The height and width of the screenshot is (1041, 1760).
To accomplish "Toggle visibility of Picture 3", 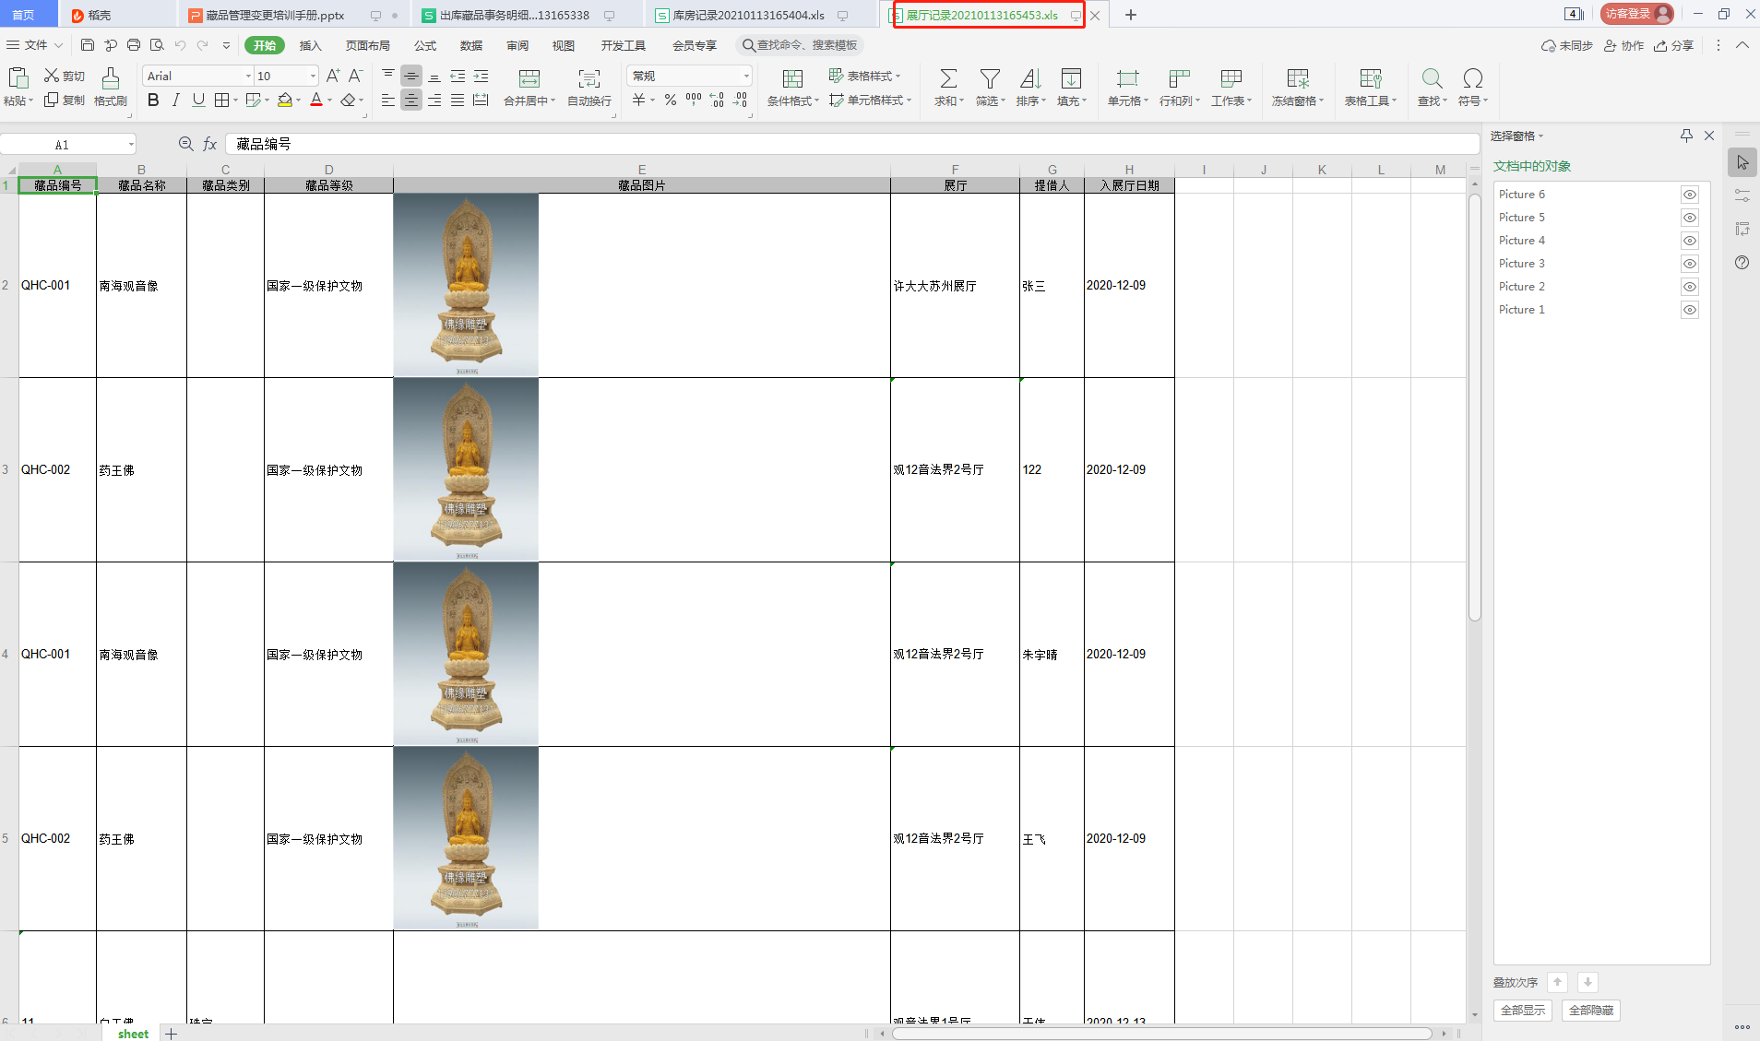I will 1689,264.
